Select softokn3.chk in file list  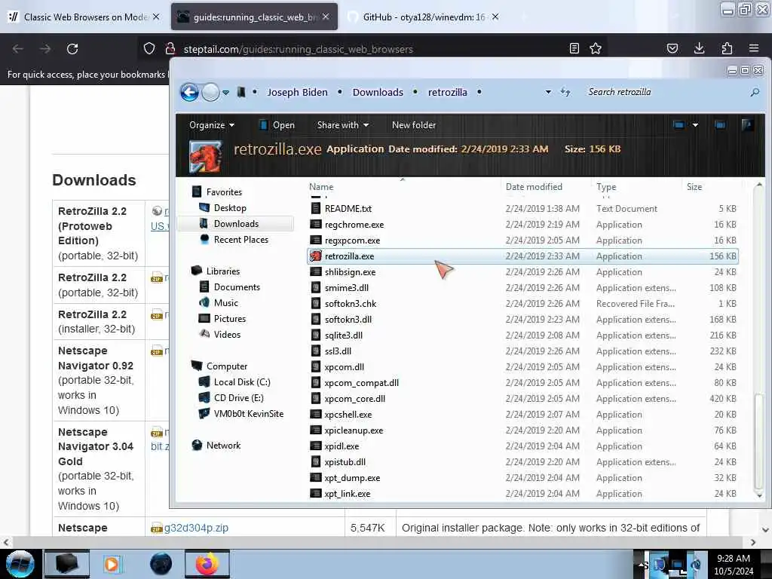click(351, 304)
